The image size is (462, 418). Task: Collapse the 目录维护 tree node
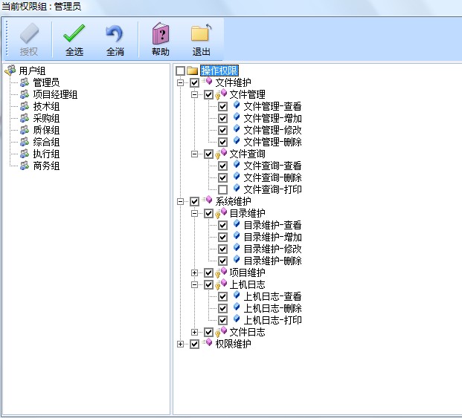(194, 213)
